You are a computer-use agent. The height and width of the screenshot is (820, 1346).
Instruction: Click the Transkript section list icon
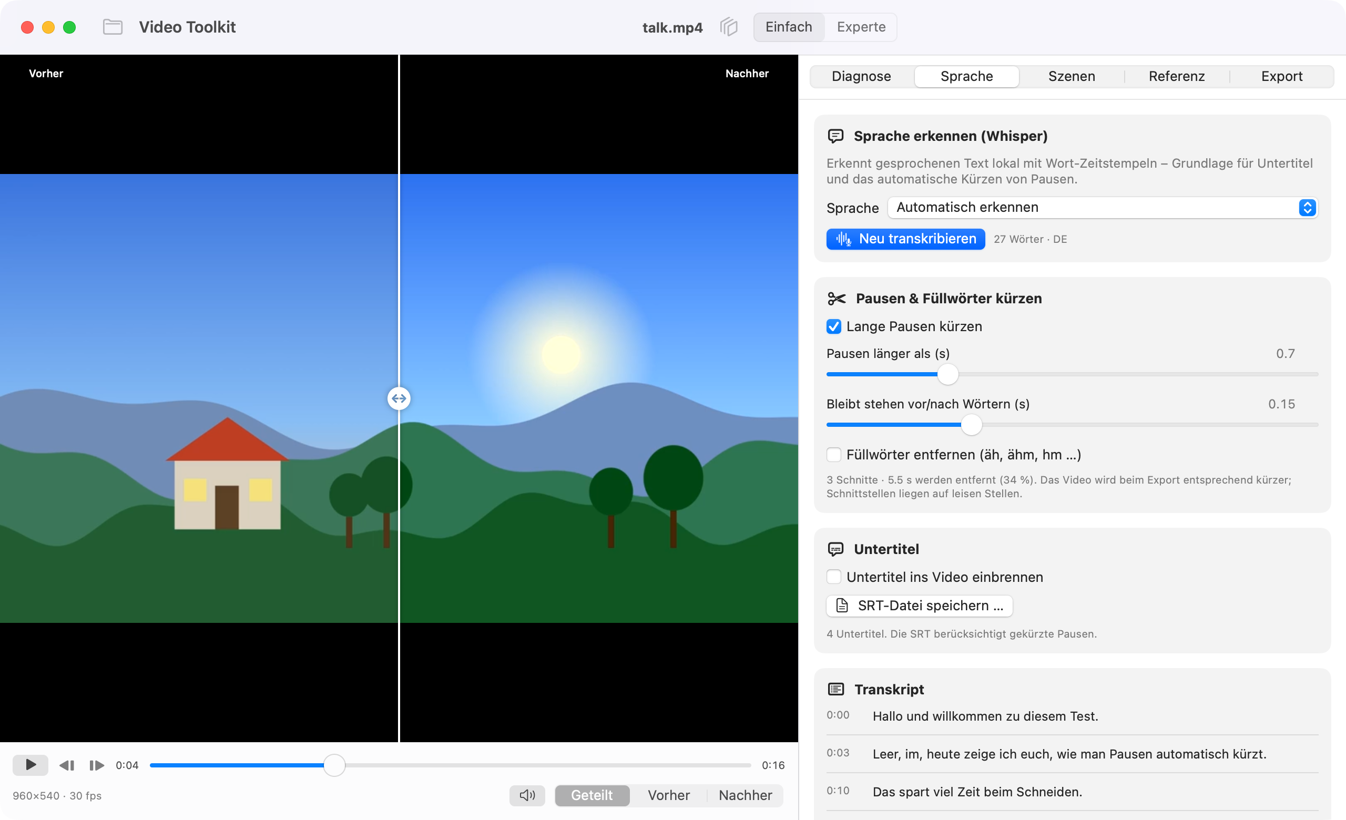point(836,689)
